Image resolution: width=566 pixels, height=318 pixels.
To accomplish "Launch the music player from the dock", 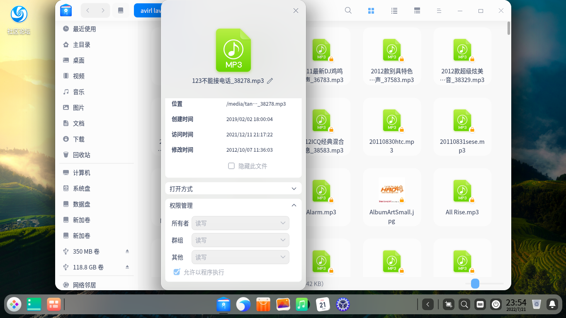I will click(302, 304).
